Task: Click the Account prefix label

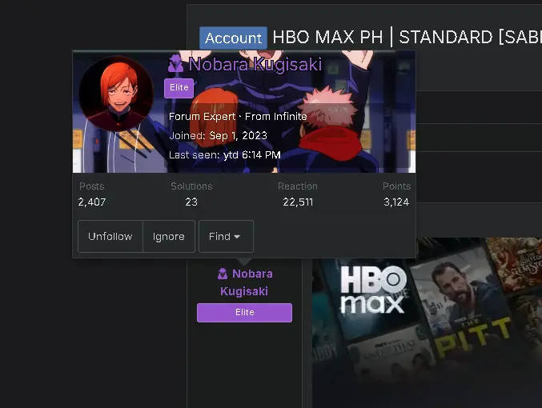Action: click(233, 38)
